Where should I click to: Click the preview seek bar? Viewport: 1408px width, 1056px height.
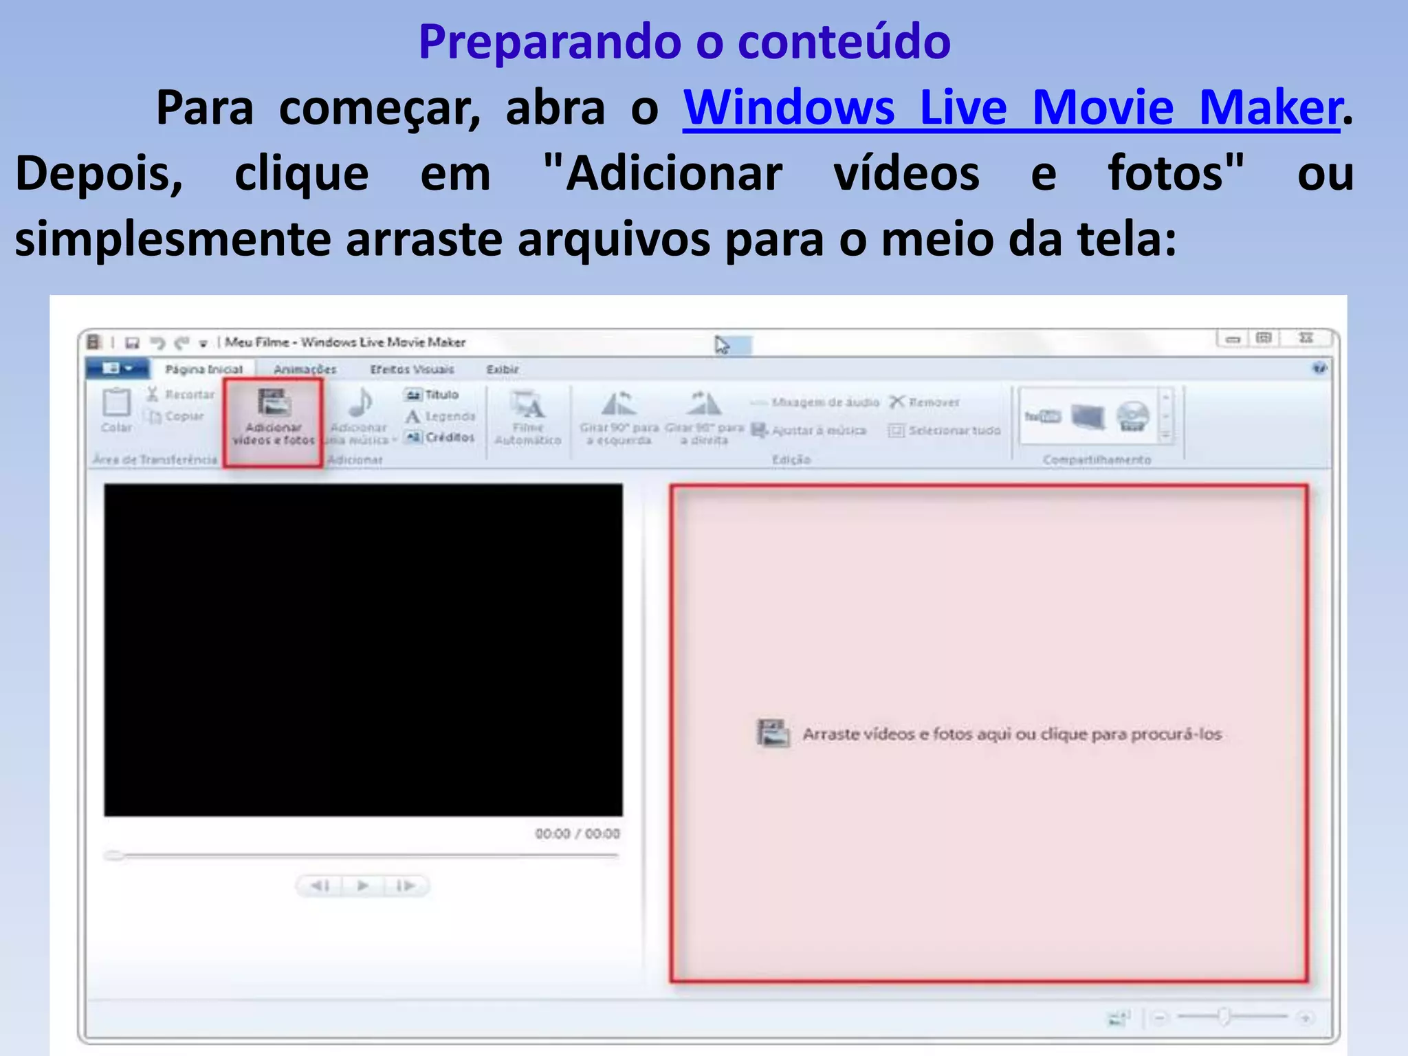click(x=362, y=856)
